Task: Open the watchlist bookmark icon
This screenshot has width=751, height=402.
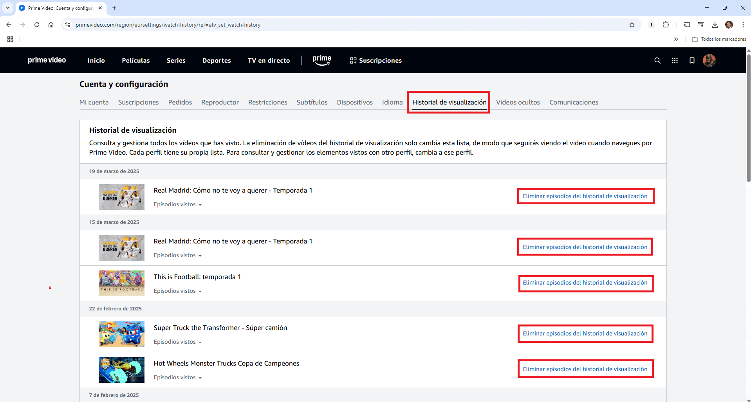Action: pyautogui.click(x=692, y=60)
